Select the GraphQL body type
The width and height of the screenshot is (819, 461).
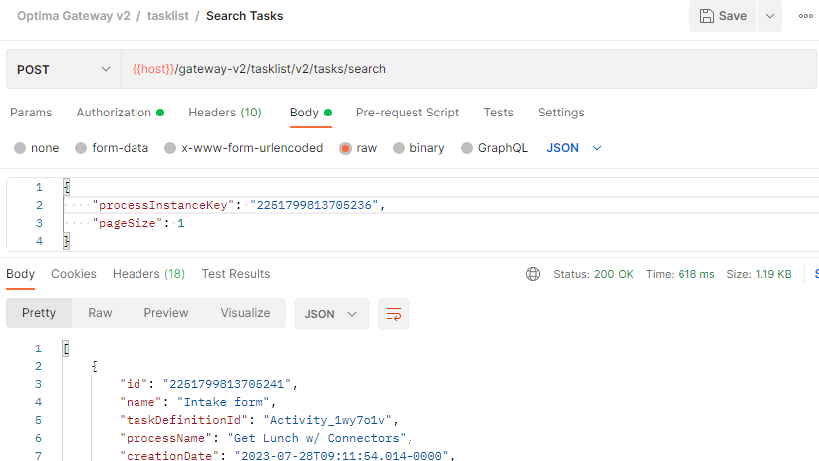(x=494, y=148)
